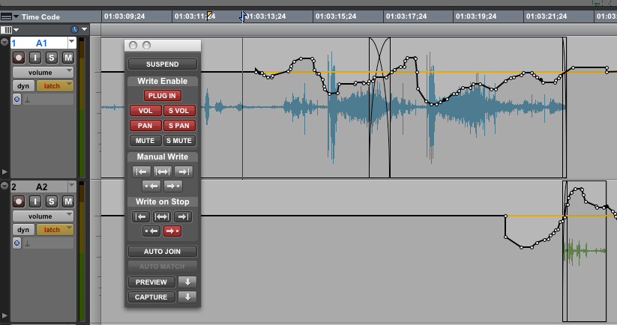
Task: Mute track A2 with M button
Action: [68, 201]
